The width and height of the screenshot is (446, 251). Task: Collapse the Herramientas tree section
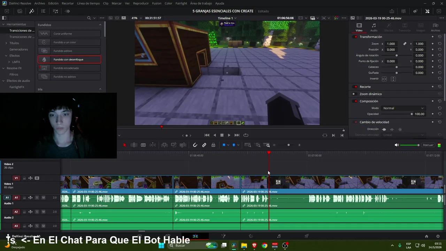tap(3, 24)
